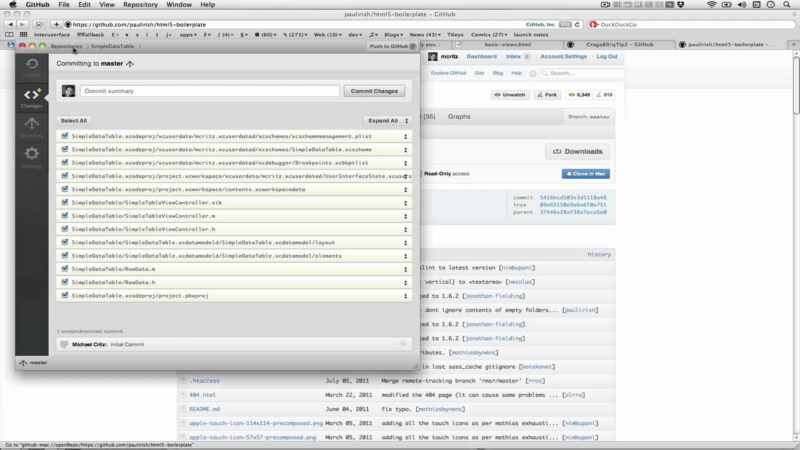Viewport: 800px width, 450px height.
Task: Click the 404.html file icon
Action: (183, 395)
